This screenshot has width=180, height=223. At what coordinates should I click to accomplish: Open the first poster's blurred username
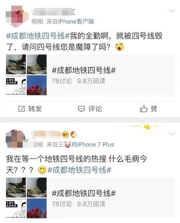pos(53,12)
